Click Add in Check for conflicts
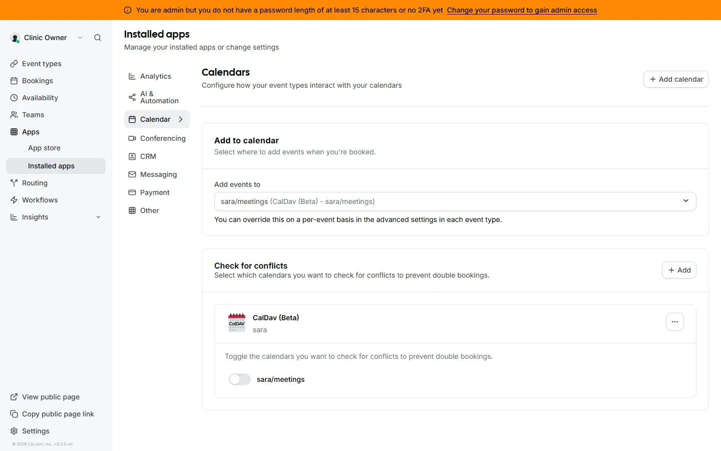The width and height of the screenshot is (721, 451). coord(679,270)
